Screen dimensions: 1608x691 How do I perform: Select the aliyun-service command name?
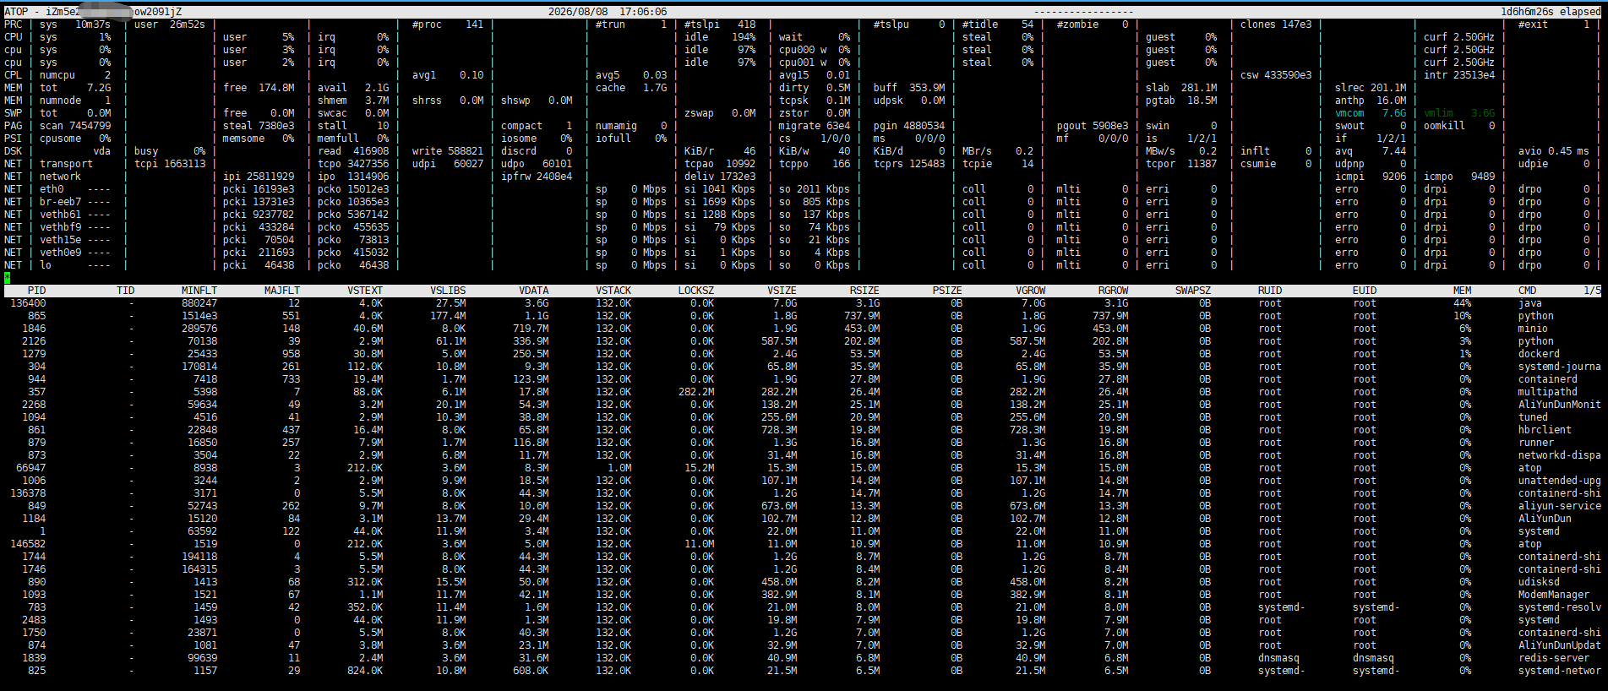point(1559,506)
